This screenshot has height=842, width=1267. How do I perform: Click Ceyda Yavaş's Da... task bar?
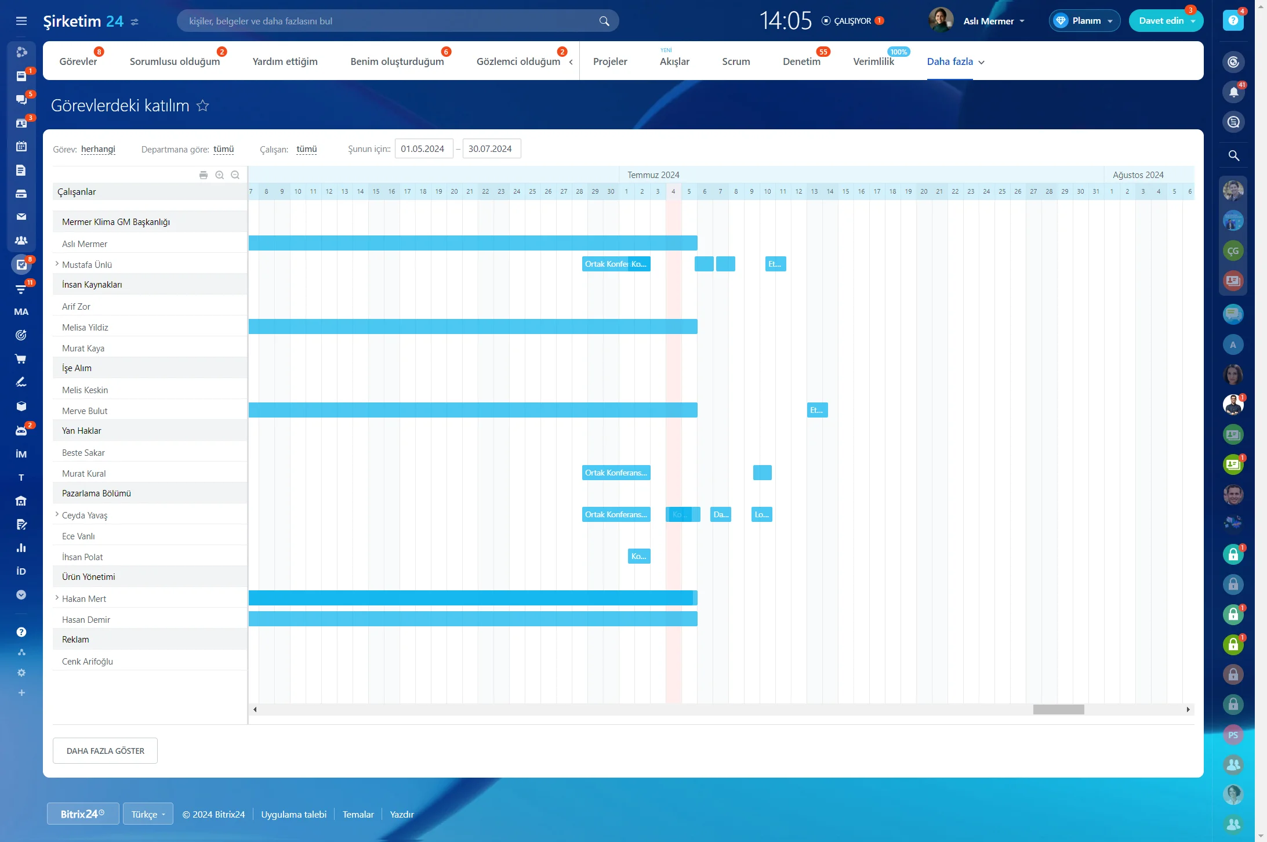(721, 514)
